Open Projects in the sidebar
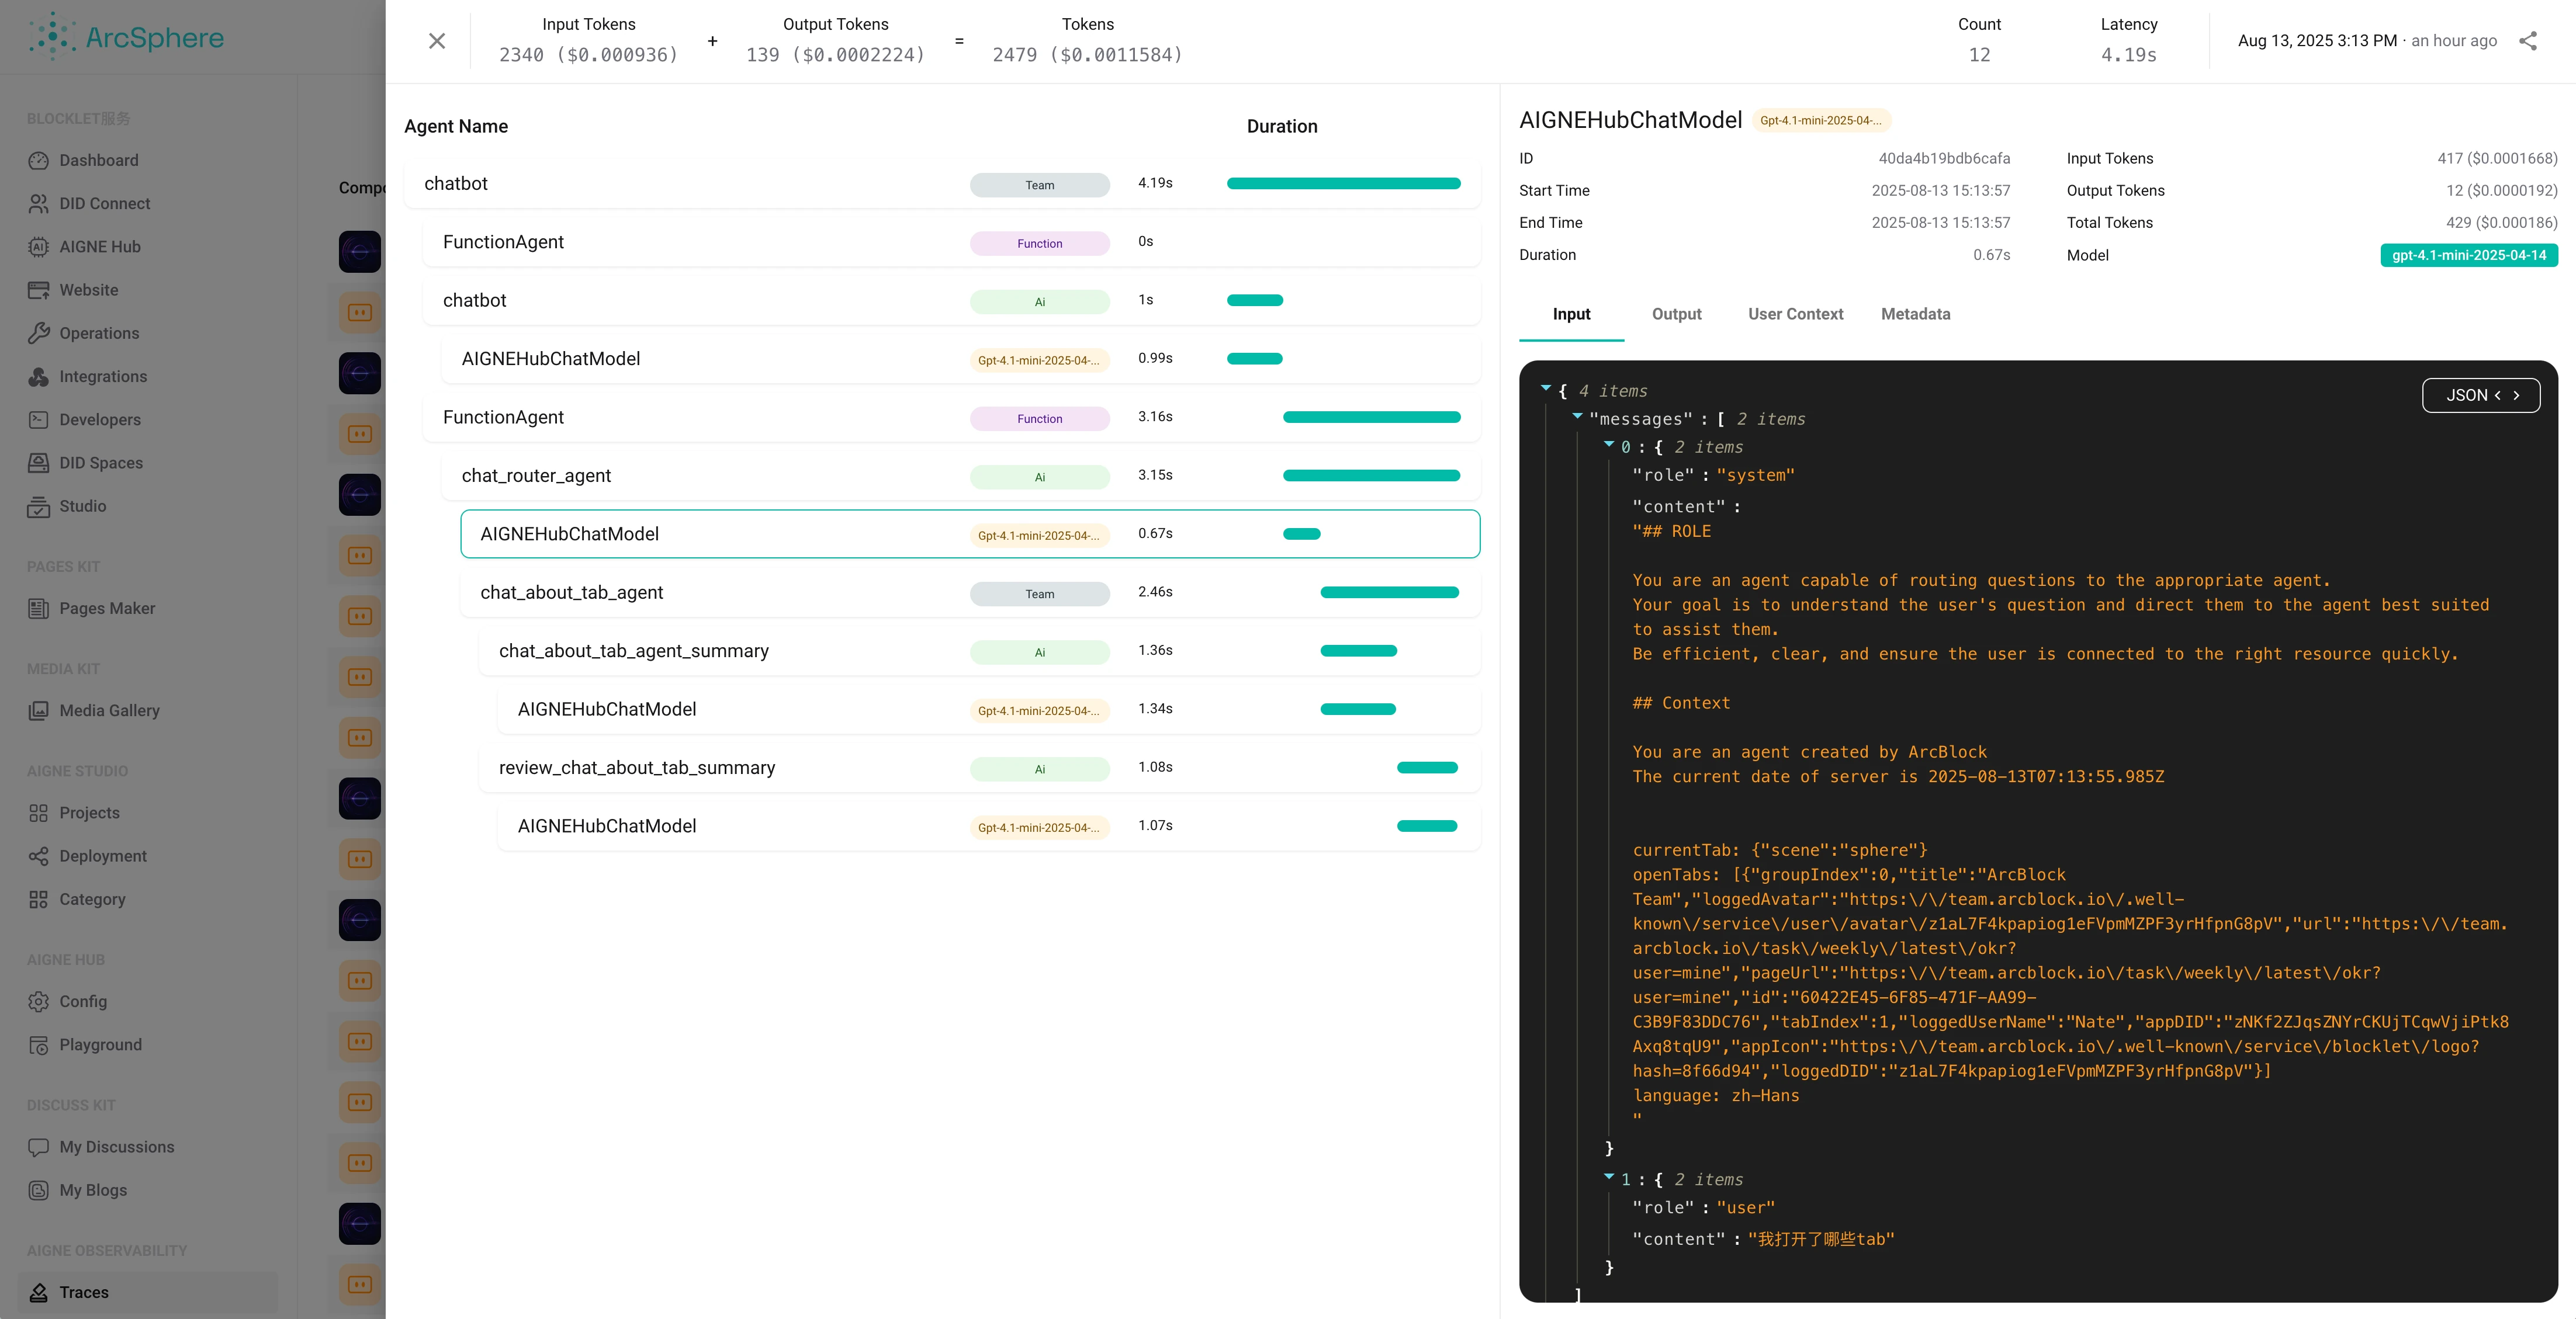This screenshot has height=1319, width=2576. click(x=89, y=813)
